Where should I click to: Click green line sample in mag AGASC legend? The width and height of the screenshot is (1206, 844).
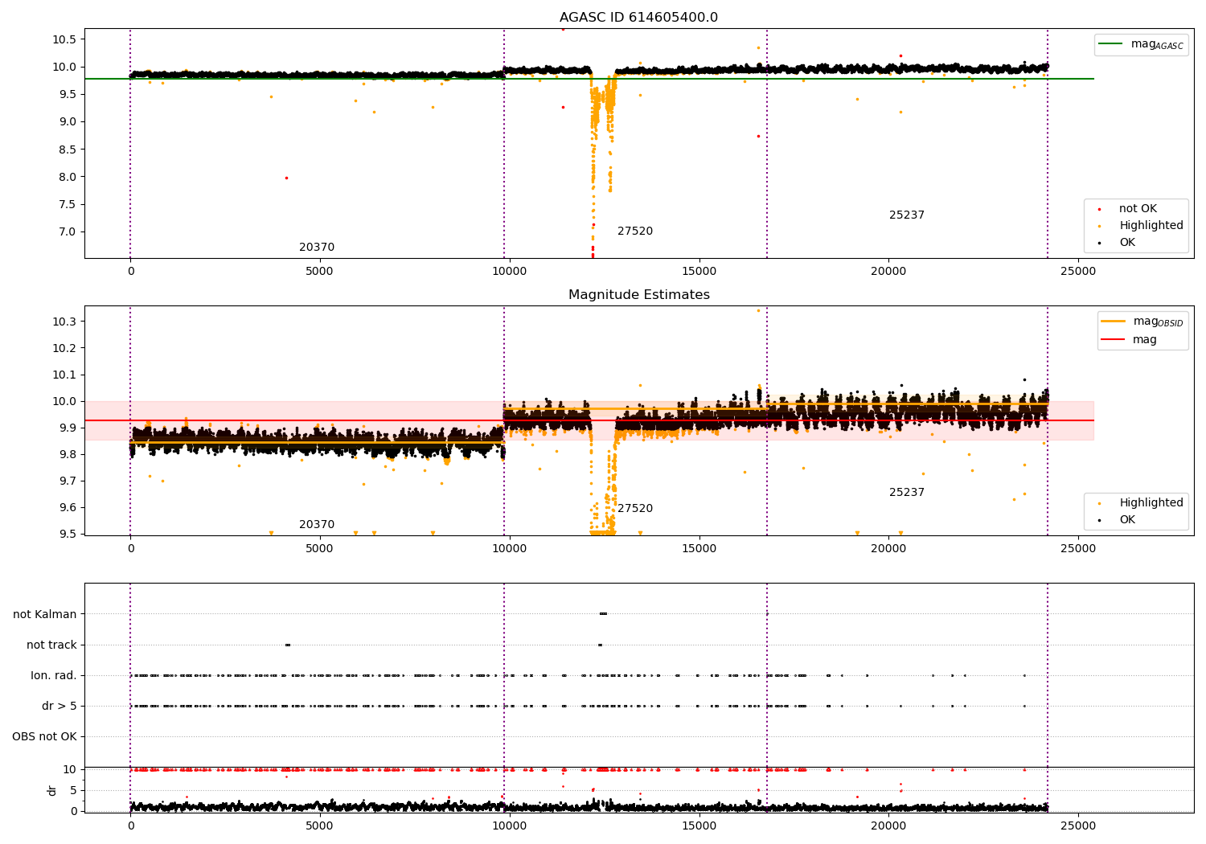(1111, 44)
